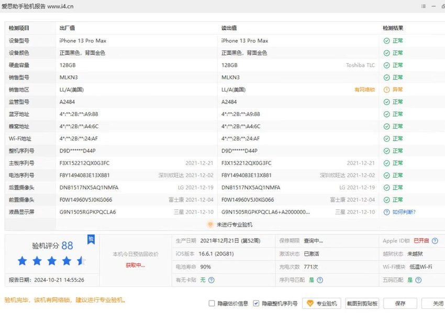The image size is (445, 313).
Task: Click the green check icon in 后置摄像头 row
Action: tap(386, 188)
